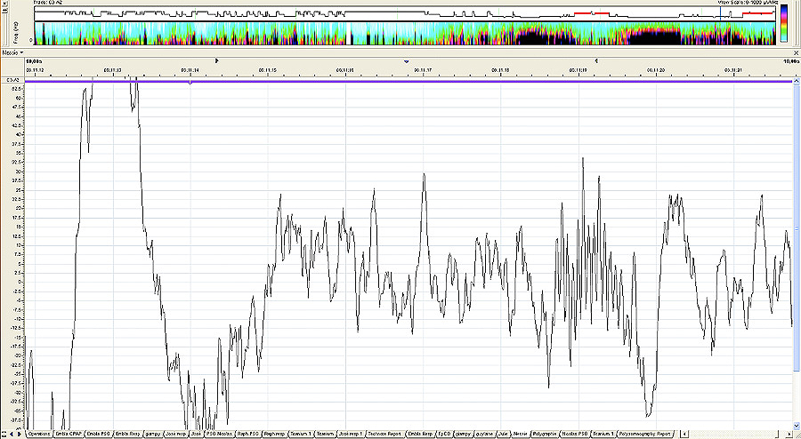Open the Embla CPAP tab
Viewport: 801px width, 439px height.
coord(68,434)
